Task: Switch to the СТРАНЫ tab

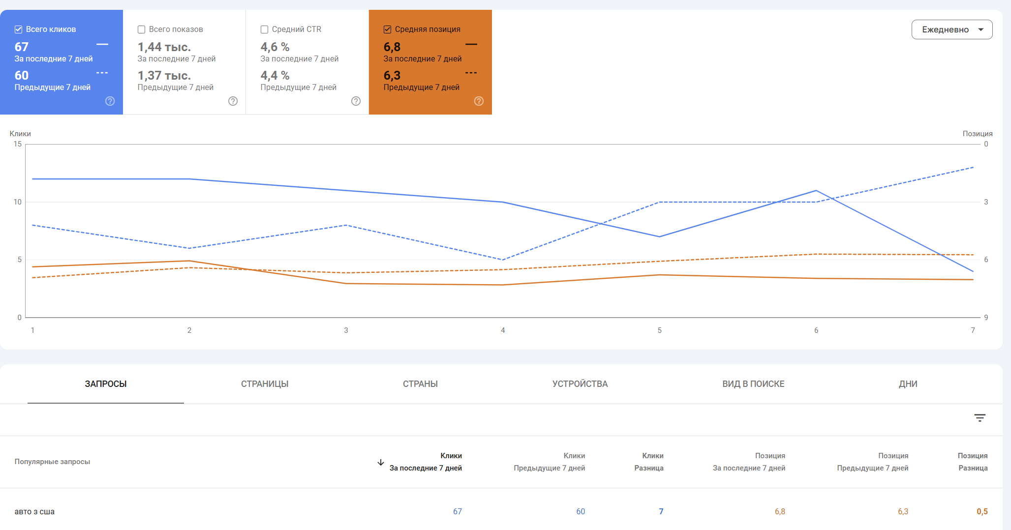Action: (420, 384)
